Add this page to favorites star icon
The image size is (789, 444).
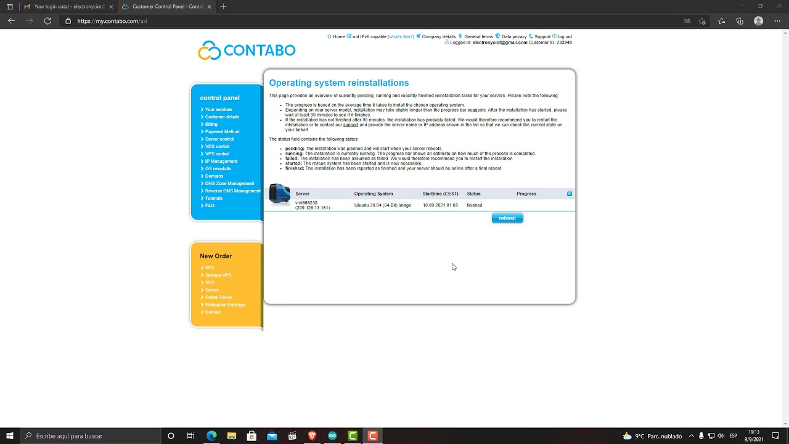702,21
